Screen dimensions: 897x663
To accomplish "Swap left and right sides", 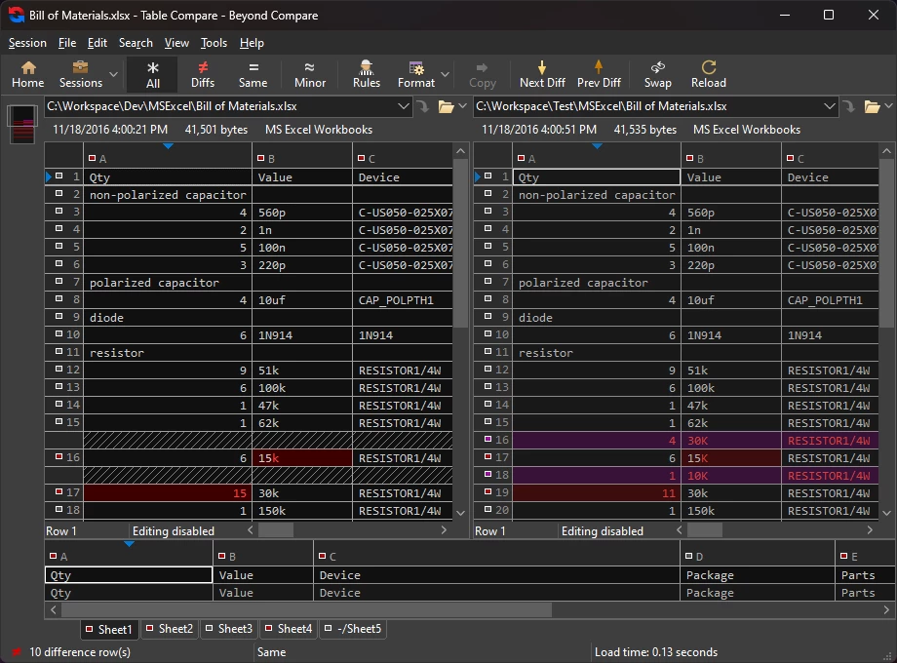I will 658,74.
